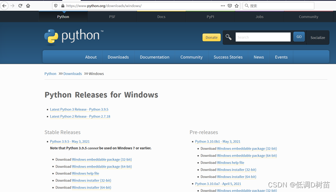Screen dimensions: 336x192
Task: Download stable Windows embeddable package (32-bit)
Action: (102, 159)
